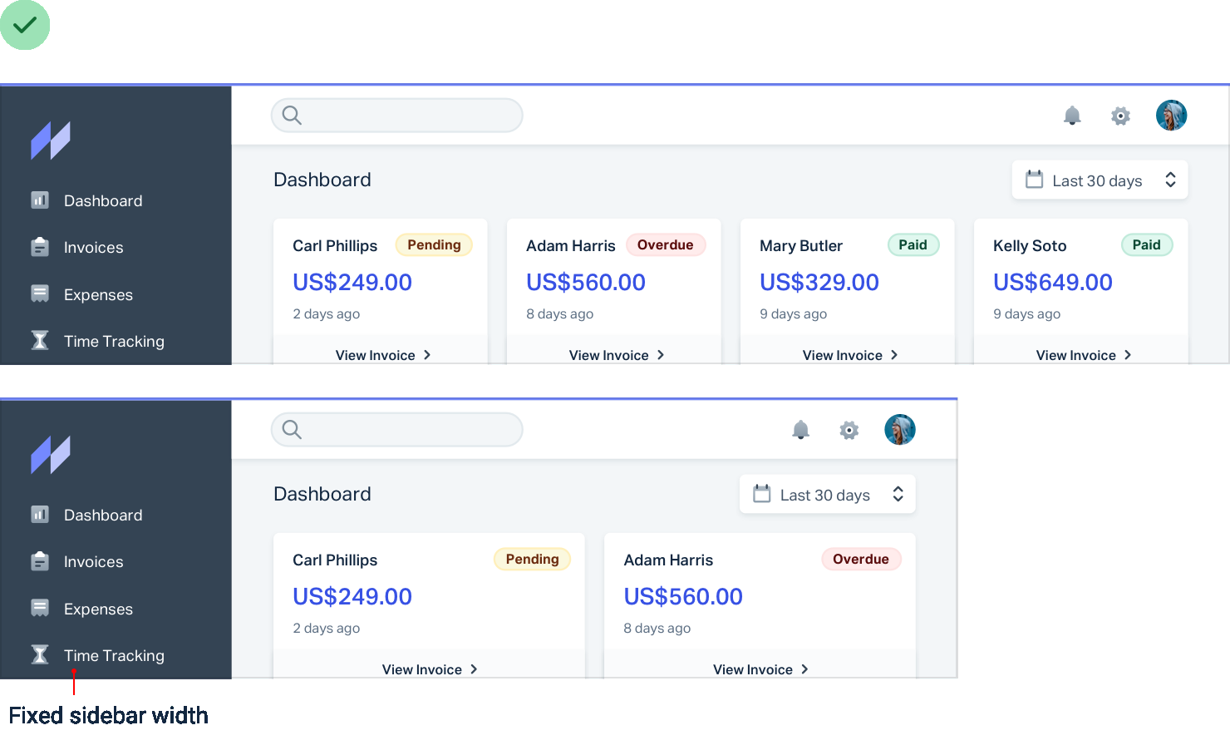
Task: Expand the Last 30 days dropdown in lower dashboard
Action: pyautogui.click(x=828, y=494)
